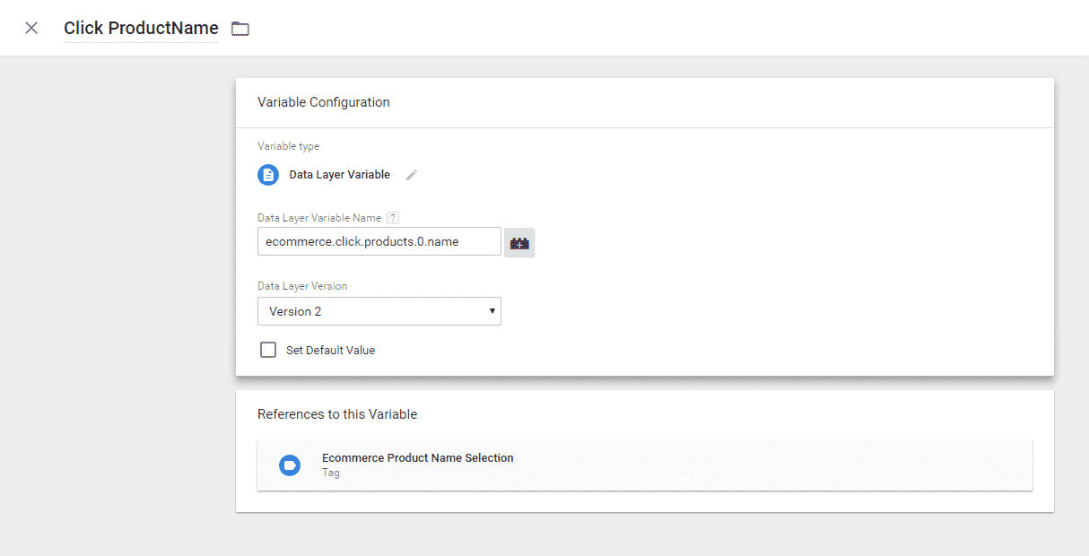The height and width of the screenshot is (556, 1089).
Task: Click the Variable Configuration heading
Action: (324, 102)
